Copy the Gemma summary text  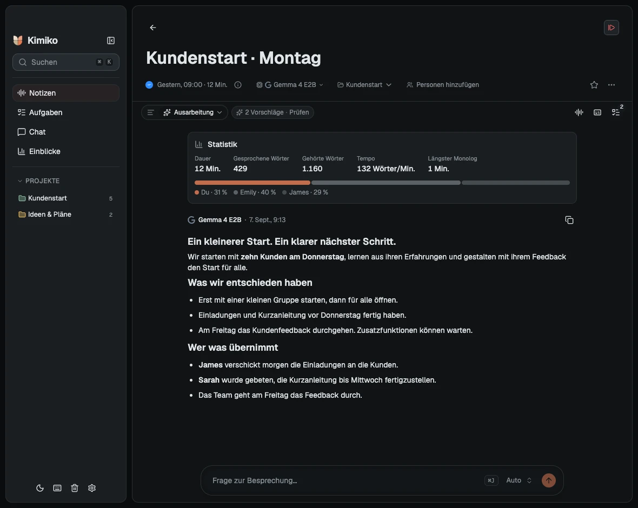(x=569, y=220)
